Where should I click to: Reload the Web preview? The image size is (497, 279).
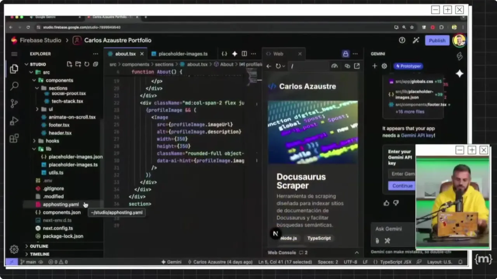[x=278, y=66]
